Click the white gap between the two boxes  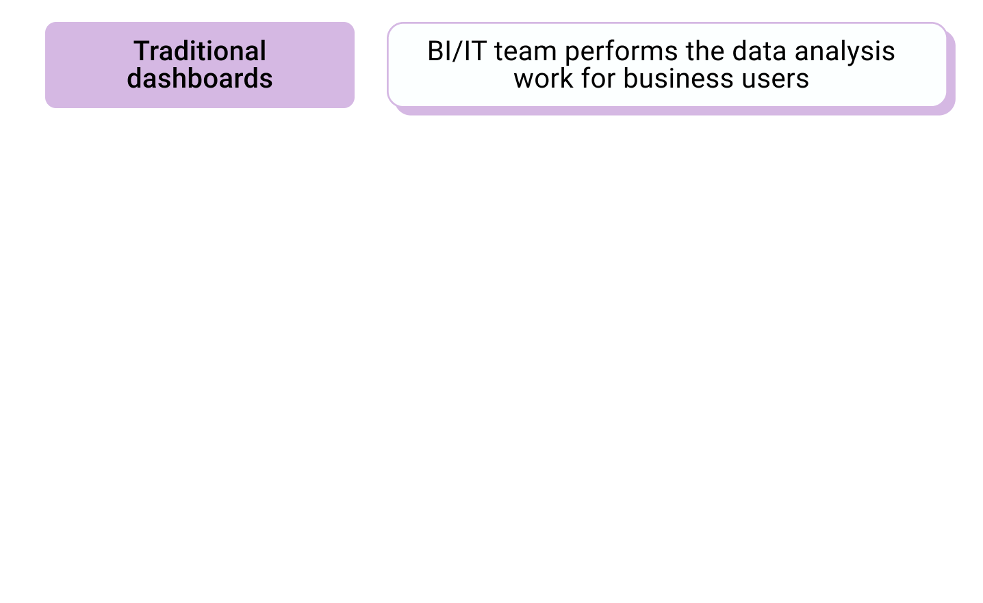(370, 65)
